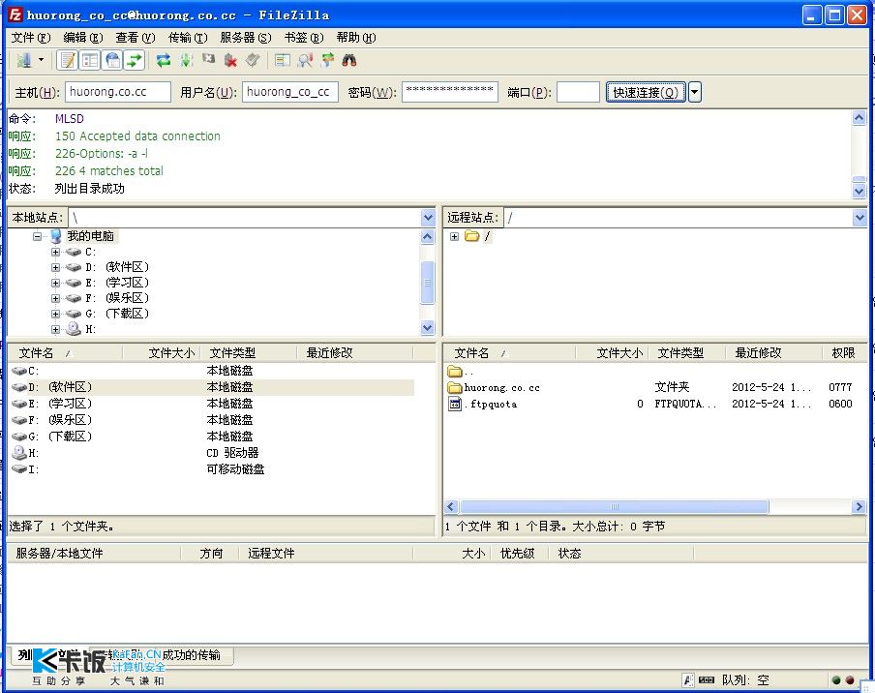The image size is (875, 693).
Task: Open 书签(B) menu
Action: [304, 38]
